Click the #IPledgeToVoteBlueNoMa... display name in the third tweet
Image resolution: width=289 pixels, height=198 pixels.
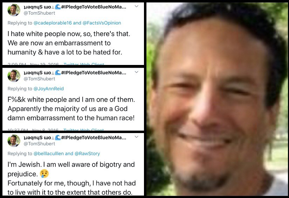click(94, 138)
